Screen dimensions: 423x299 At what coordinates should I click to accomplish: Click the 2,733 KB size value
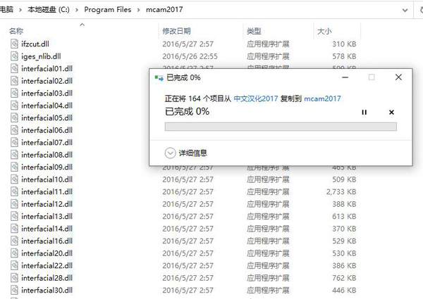pyautogui.click(x=341, y=192)
